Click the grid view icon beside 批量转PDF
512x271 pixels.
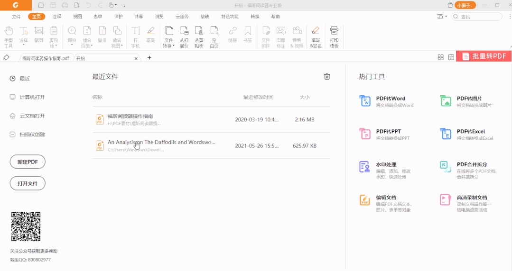click(440, 57)
